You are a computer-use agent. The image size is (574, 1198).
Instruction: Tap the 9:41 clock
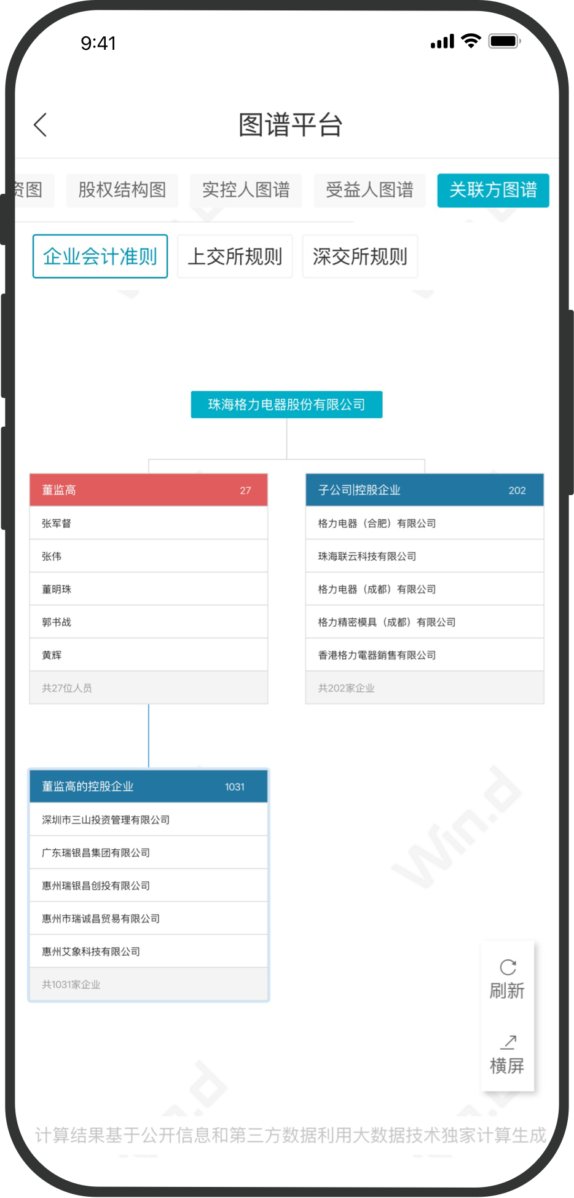(98, 43)
